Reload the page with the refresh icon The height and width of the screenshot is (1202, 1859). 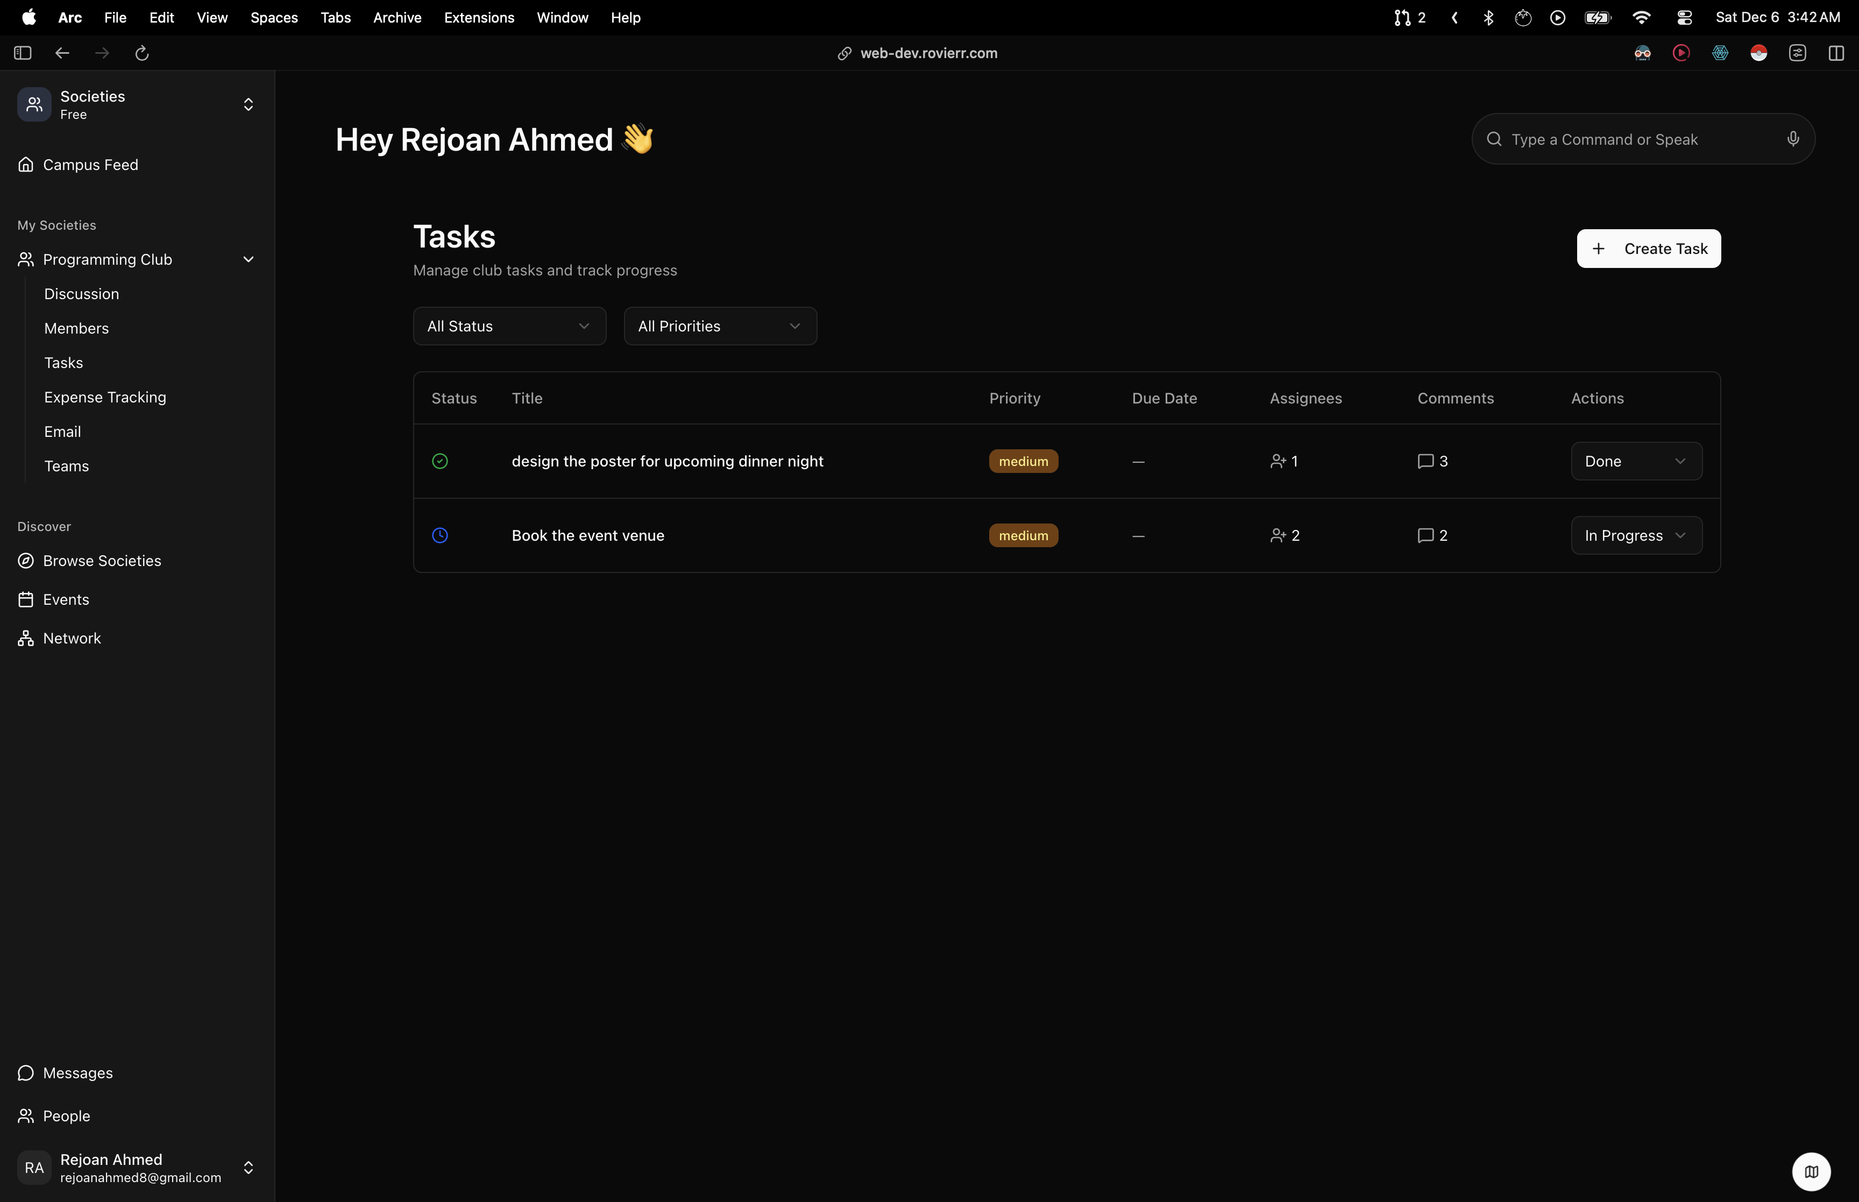point(142,53)
